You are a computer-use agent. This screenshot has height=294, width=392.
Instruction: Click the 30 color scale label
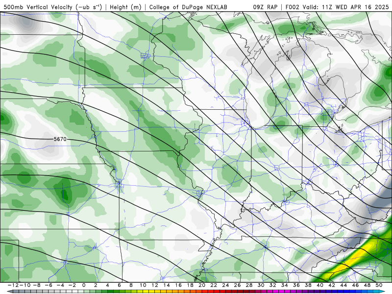coord(261,285)
